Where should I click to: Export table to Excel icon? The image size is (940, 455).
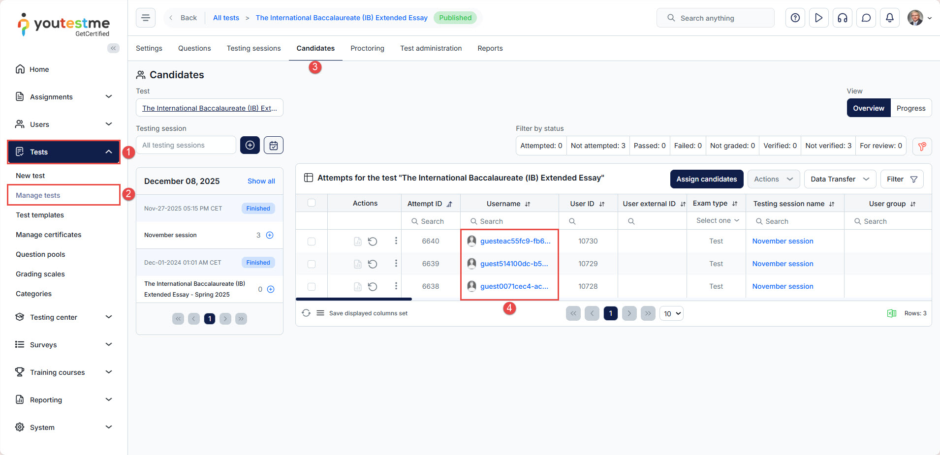pos(891,313)
